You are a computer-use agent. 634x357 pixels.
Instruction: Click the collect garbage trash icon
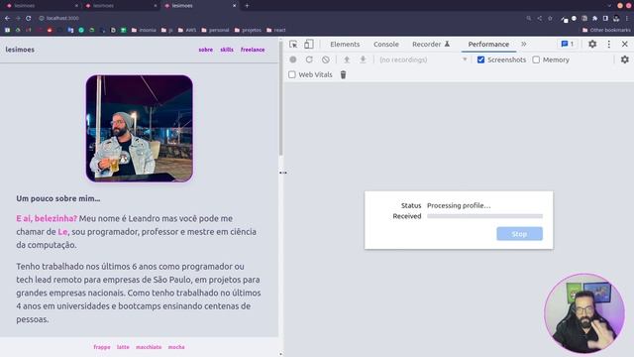click(343, 74)
